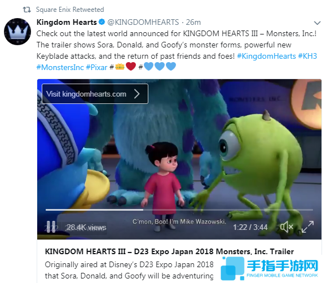Click the crown and red heart emoji hashtag
Viewport: 326px width, 283px height.
coord(122,67)
